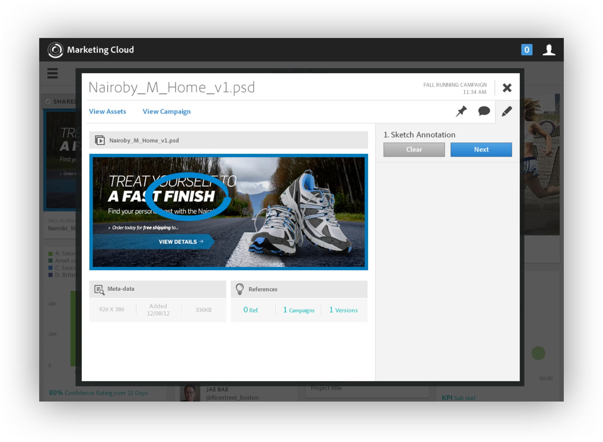Open the hamburger menu behind the dialog

coord(52,73)
